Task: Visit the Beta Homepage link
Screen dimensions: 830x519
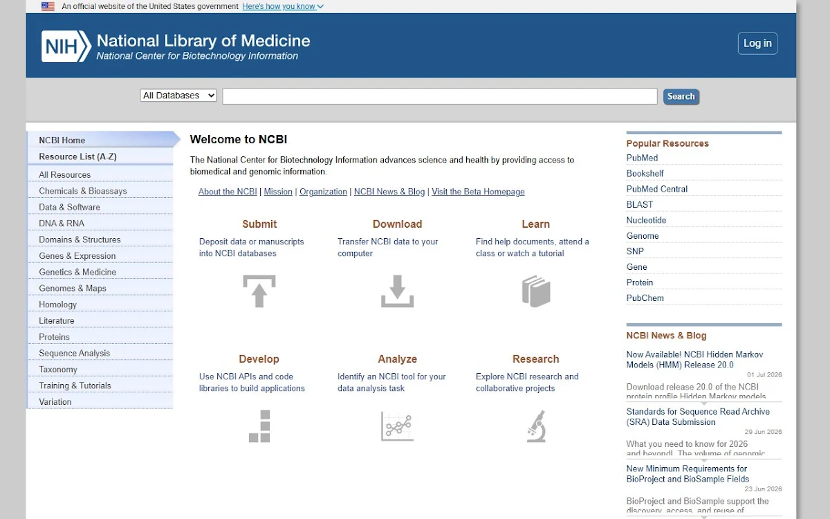Action: click(478, 192)
